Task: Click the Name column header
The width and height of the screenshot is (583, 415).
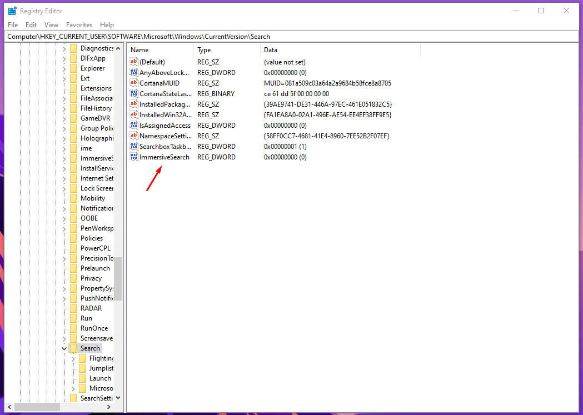Action: pos(160,50)
